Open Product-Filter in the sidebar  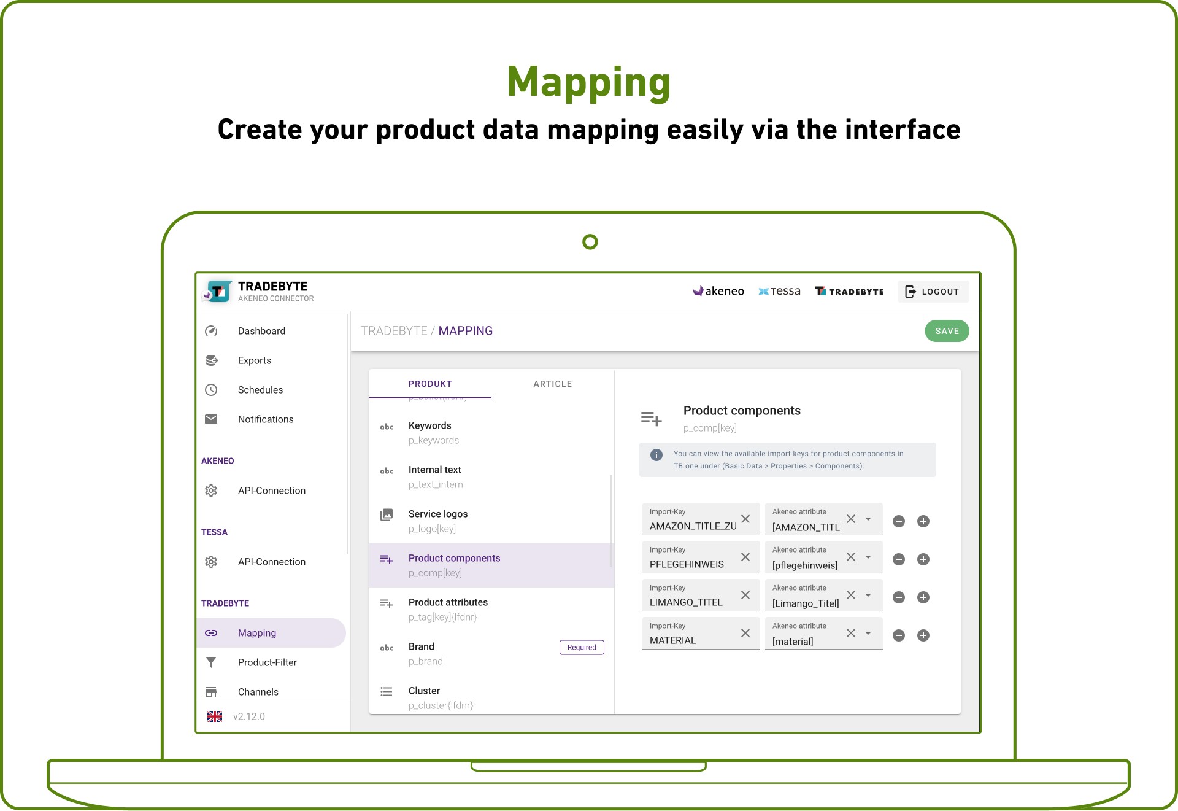(268, 662)
